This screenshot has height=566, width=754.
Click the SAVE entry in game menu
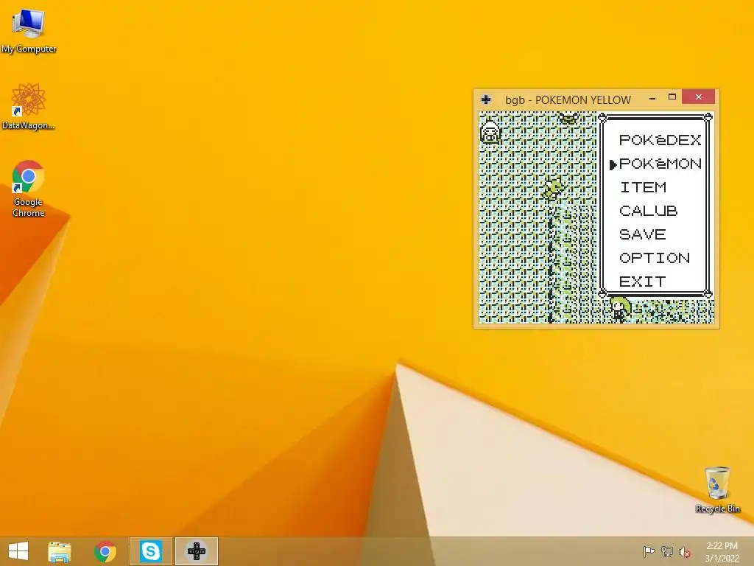(x=643, y=234)
